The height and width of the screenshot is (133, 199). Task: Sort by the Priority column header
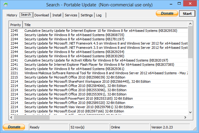point(16,25)
